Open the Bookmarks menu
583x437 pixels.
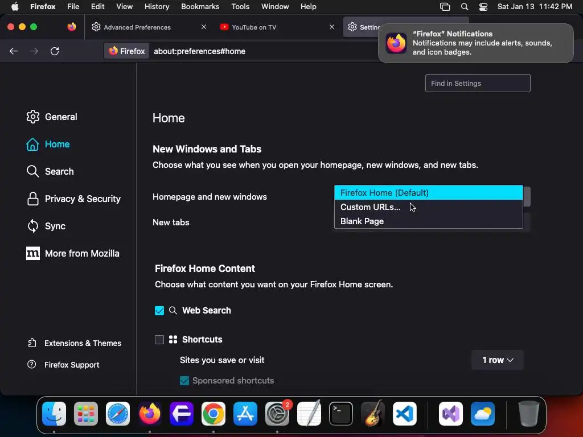pos(200,7)
